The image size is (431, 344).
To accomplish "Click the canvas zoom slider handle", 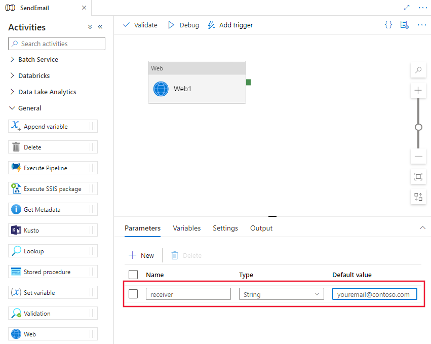I will point(418,127).
